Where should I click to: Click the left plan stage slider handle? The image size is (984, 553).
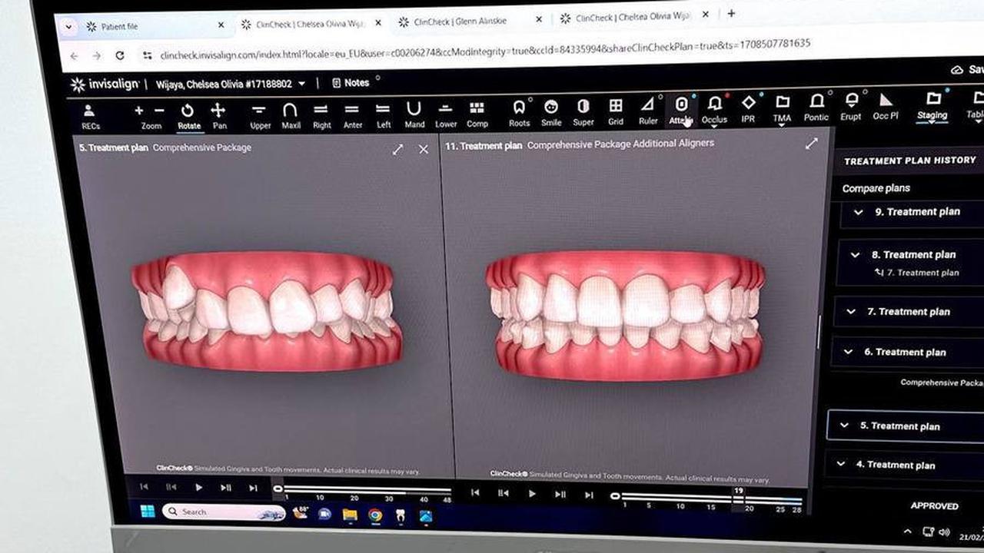[x=278, y=489]
